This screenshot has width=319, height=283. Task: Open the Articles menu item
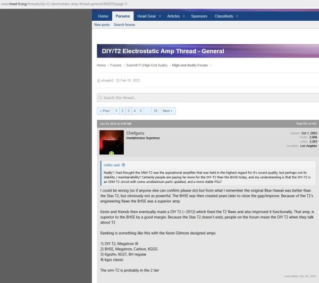(x=173, y=16)
